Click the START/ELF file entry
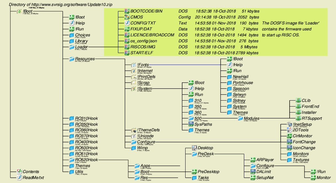 pyautogui.click(x=127, y=53)
